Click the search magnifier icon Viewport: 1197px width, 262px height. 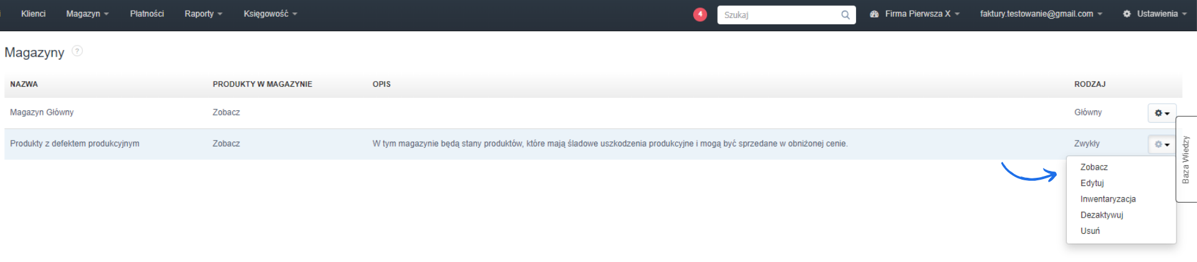845,15
